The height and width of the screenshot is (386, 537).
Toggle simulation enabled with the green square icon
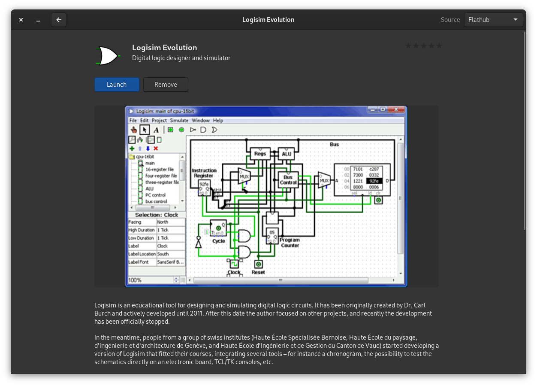(x=171, y=129)
